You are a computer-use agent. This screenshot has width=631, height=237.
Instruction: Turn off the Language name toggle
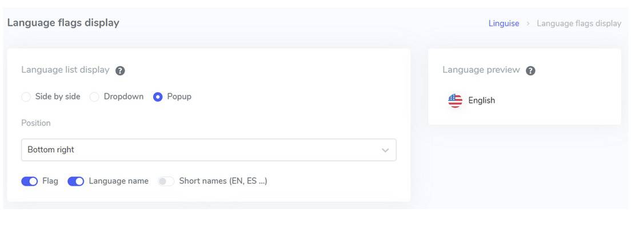[75, 181]
